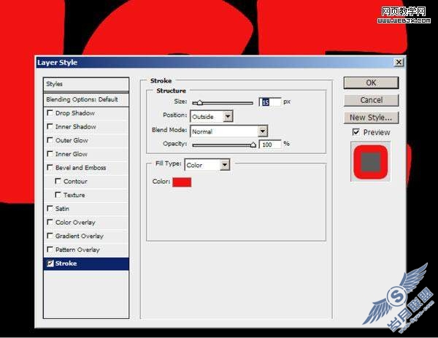Screen dimensions: 438x338
Task: Open the Blend Mode dropdown arrow
Action: pos(263,131)
